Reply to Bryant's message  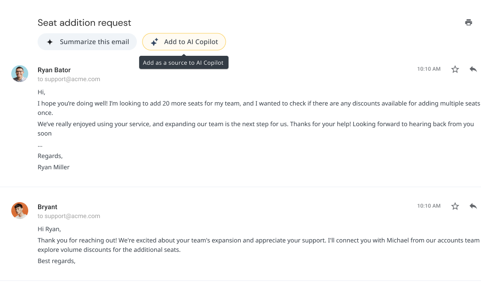(x=473, y=206)
